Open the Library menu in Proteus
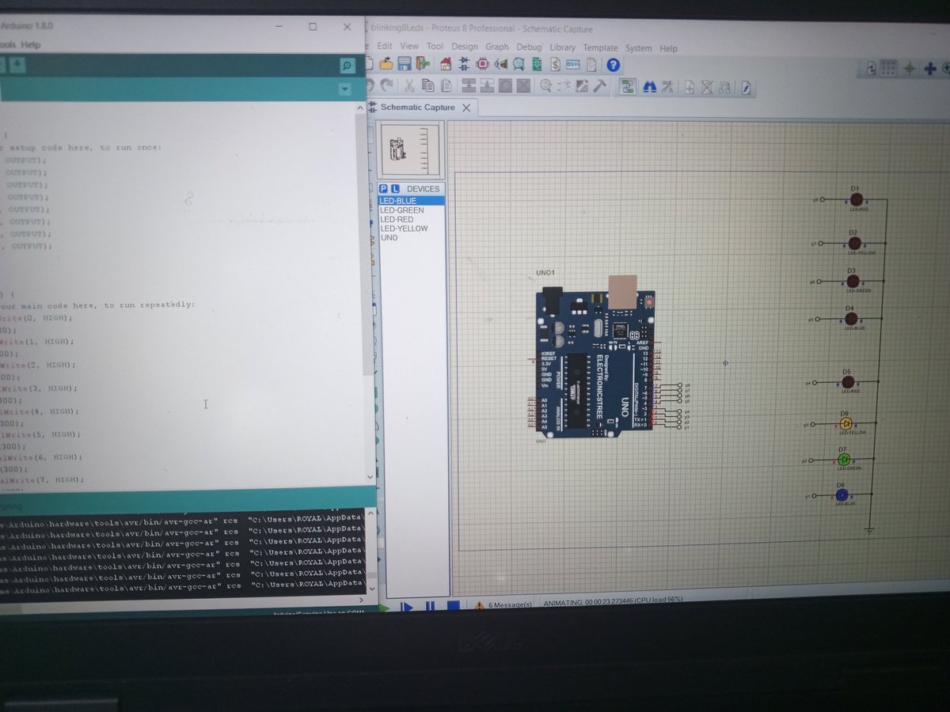 pos(563,47)
